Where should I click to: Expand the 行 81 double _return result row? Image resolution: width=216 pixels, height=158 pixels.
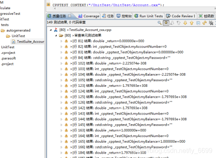(61, 41)
